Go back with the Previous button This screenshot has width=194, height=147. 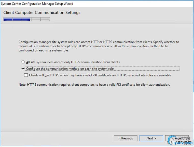click(x=126, y=138)
